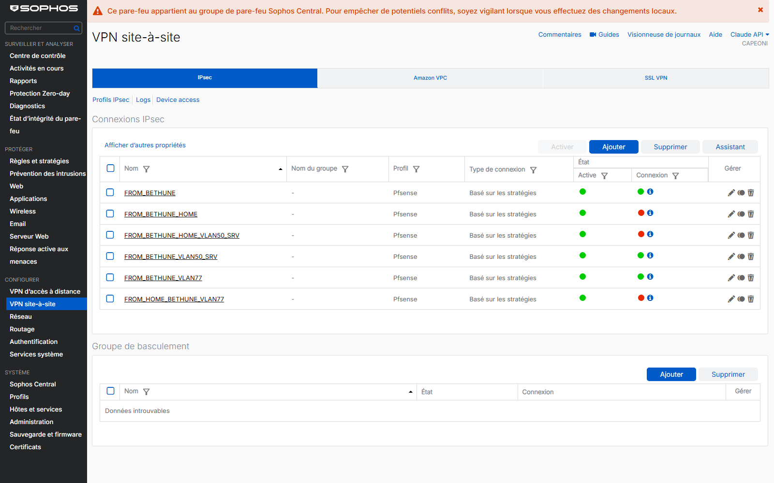
Task: Show info icon for FROM_BETHUNE_HOME connection
Action: click(x=650, y=213)
